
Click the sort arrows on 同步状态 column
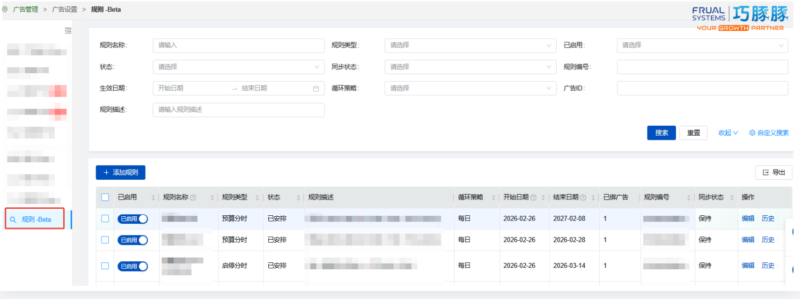tap(731, 198)
